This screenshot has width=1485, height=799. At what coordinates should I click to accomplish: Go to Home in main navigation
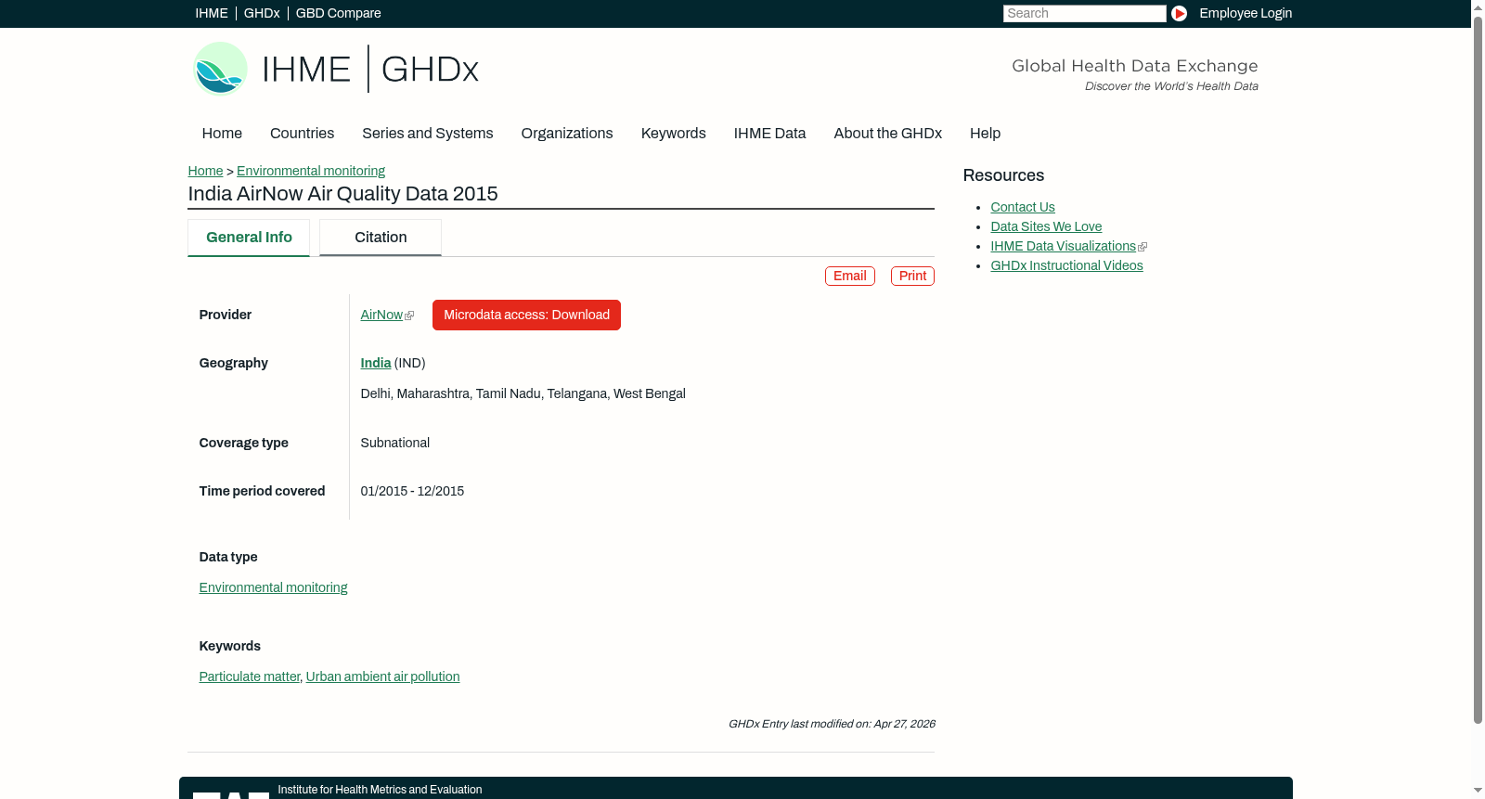222,134
